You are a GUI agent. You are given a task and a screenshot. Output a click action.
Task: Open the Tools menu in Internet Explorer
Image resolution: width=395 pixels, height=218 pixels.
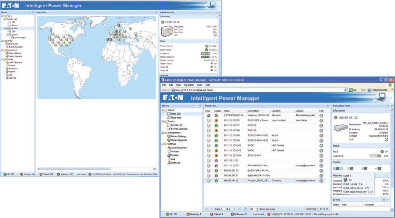point(199,85)
